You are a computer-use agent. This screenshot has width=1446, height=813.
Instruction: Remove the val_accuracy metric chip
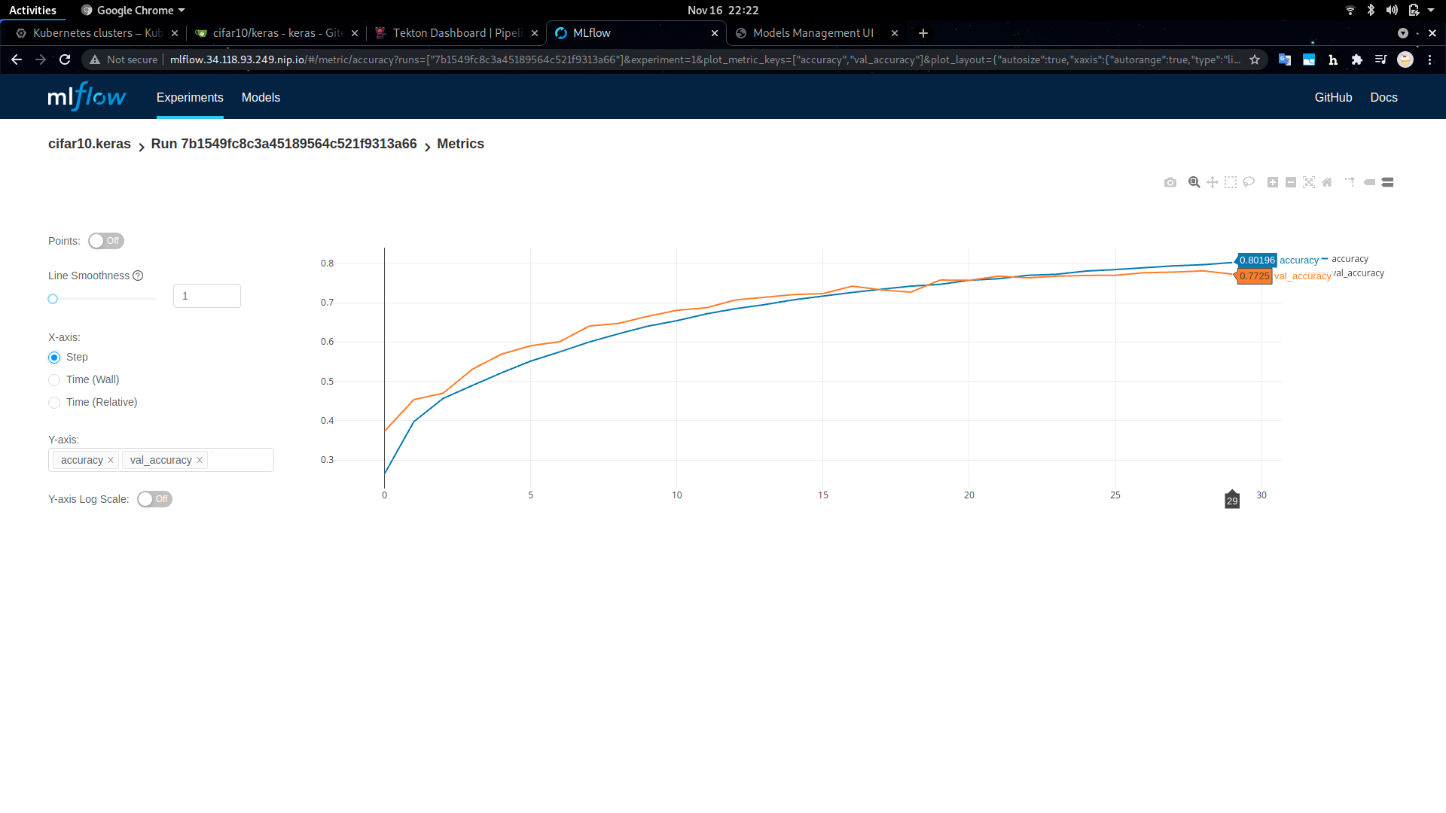[200, 460]
